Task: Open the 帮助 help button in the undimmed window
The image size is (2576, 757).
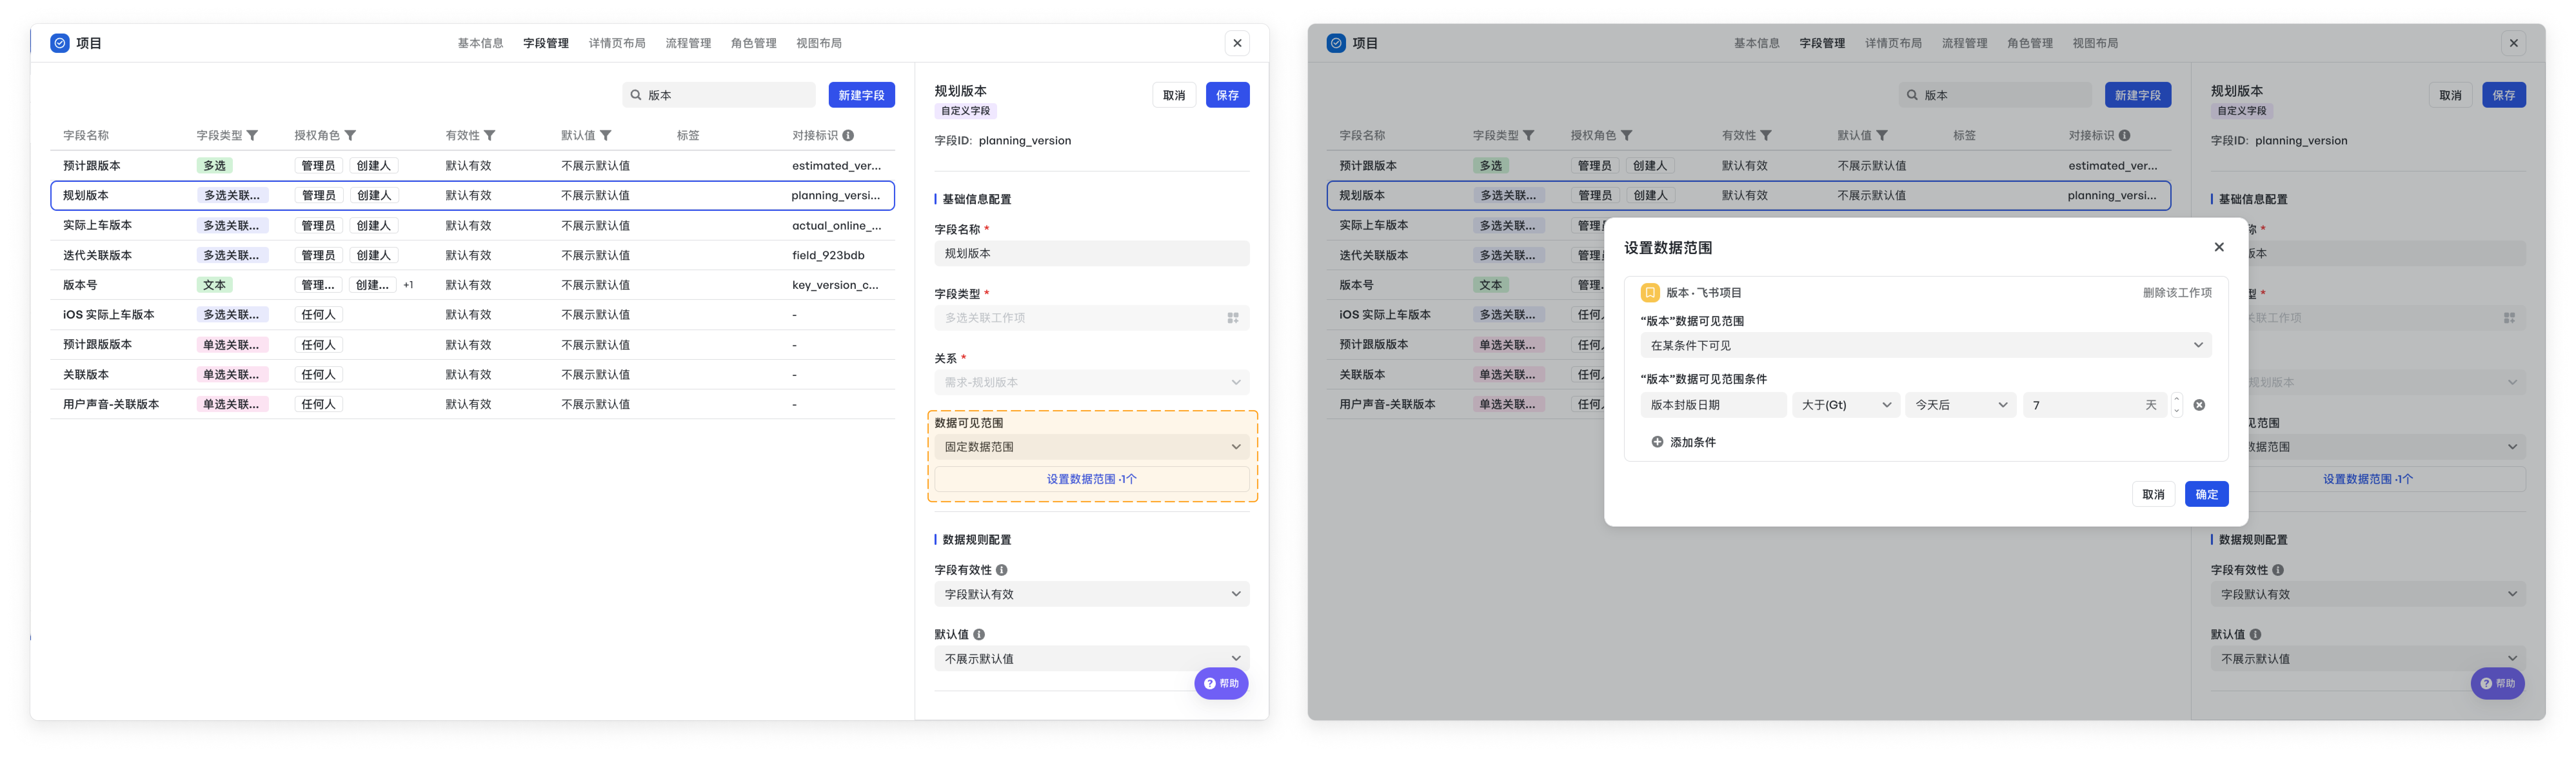Action: point(1221,684)
